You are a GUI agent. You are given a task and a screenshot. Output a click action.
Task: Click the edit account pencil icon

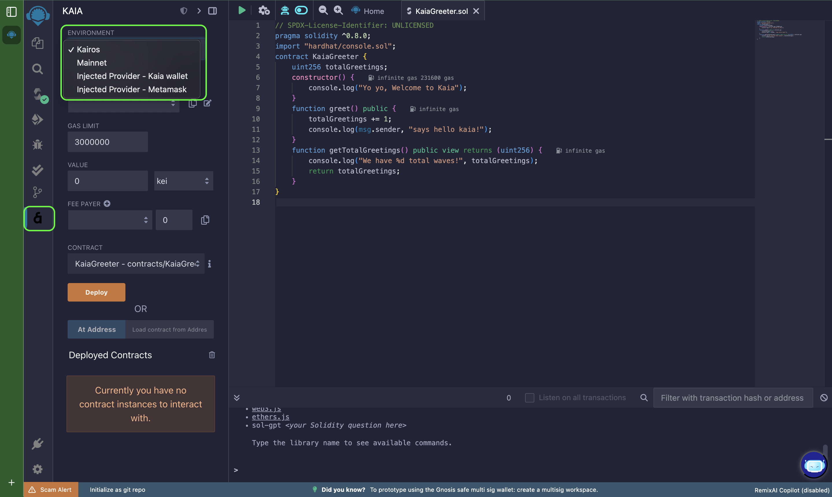(207, 103)
